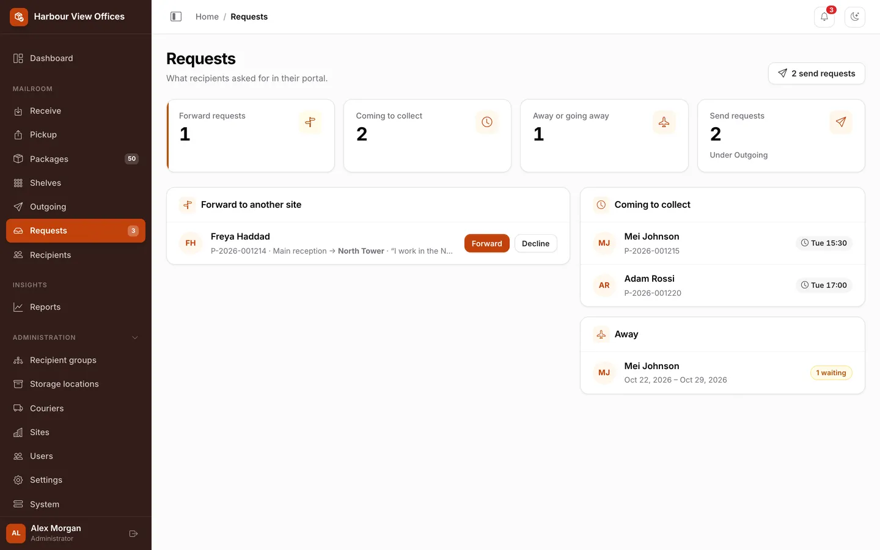Viewport: 880px width, 550px height.
Task: Open Mei Johnson's collect request P-2026-001215
Action: (x=722, y=243)
